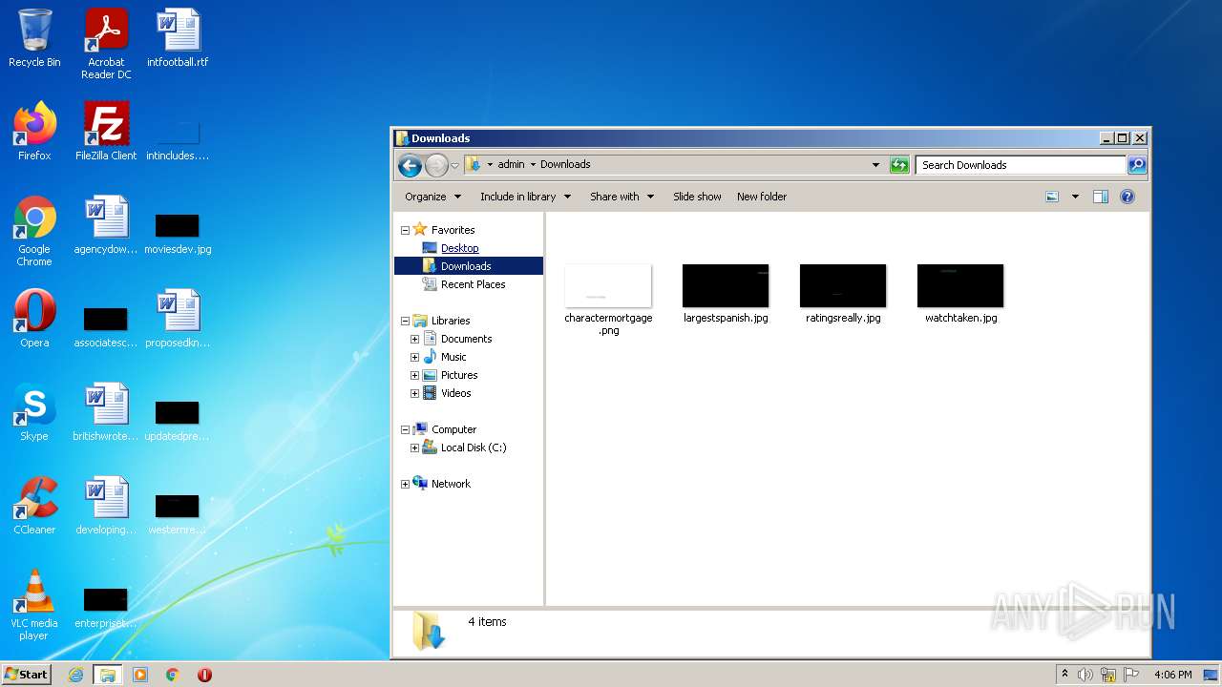Launch Acrobat Reader DC shortcut
Image resolution: width=1222 pixels, height=687 pixels.
[x=106, y=43]
